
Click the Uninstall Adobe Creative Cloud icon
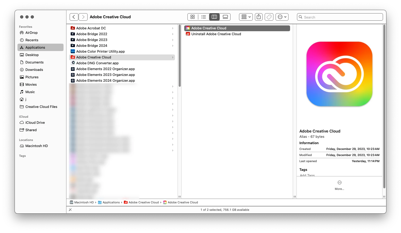(188, 34)
